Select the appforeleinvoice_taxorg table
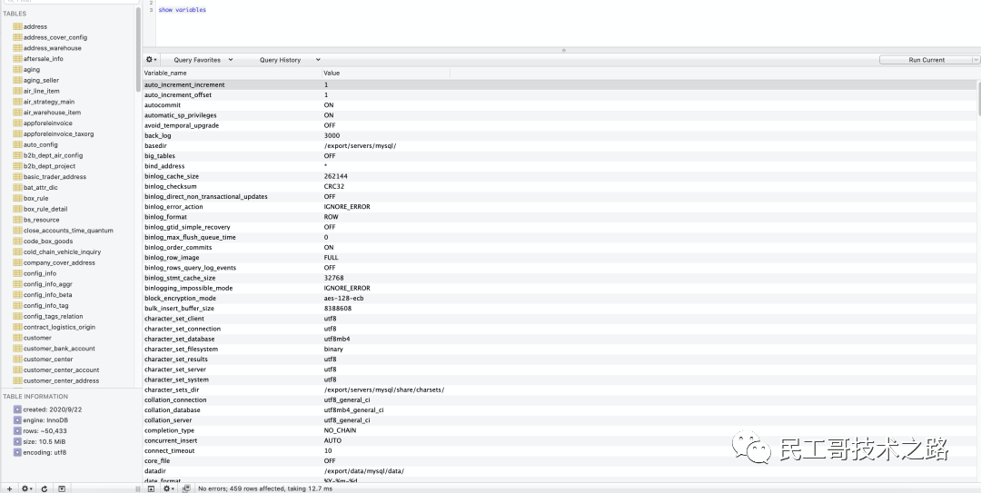Viewport: 981px width, 493px height. click(x=58, y=133)
